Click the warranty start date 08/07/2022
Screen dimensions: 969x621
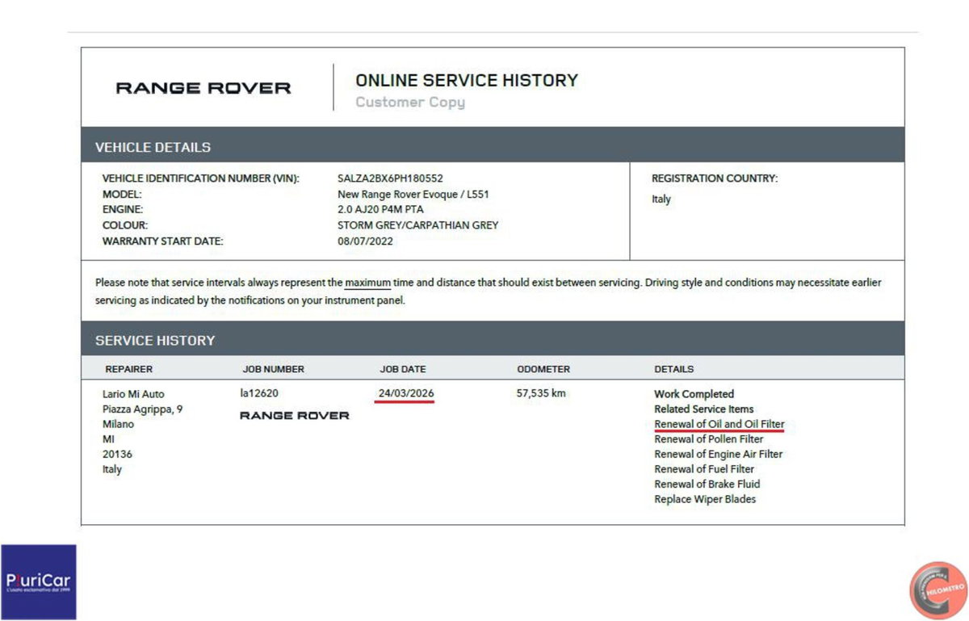364,241
